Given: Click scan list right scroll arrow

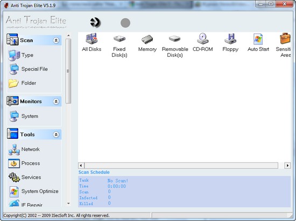Looking at the screenshot, I should pyautogui.click(x=287, y=166).
